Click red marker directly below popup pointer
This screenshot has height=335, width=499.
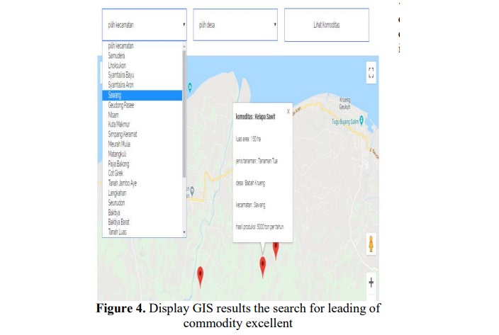(263, 266)
